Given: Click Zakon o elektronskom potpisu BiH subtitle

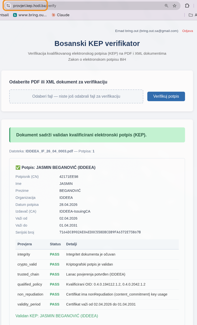Looking at the screenshot, I should pos(97,59).
